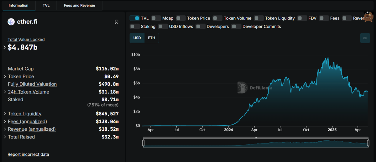
Task: Enable the Fees chart series
Action: (x=324, y=18)
